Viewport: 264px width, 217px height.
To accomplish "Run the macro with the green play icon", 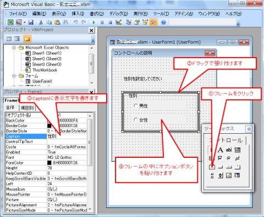I will tap(94, 22).
